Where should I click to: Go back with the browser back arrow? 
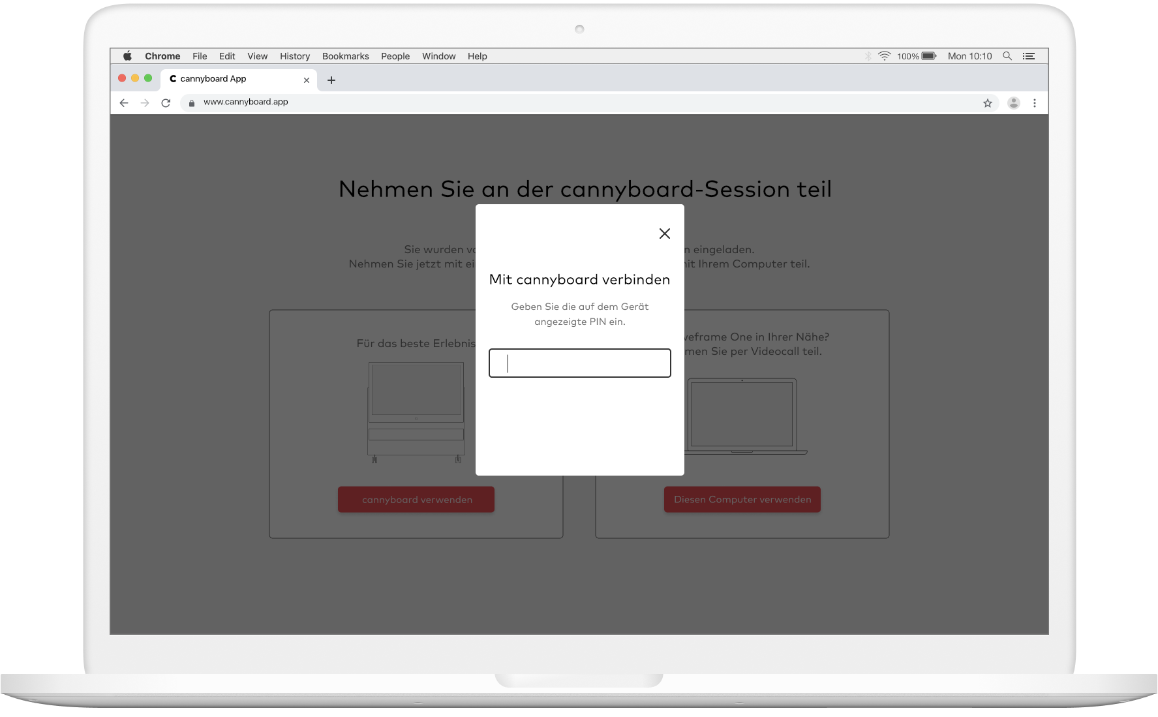[124, 103]
